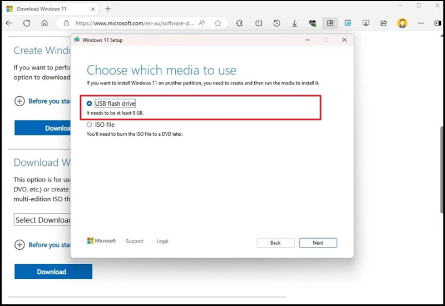Take a web capture screenshot icon
The image size is (445, 306).
click(x=366, y=23)
